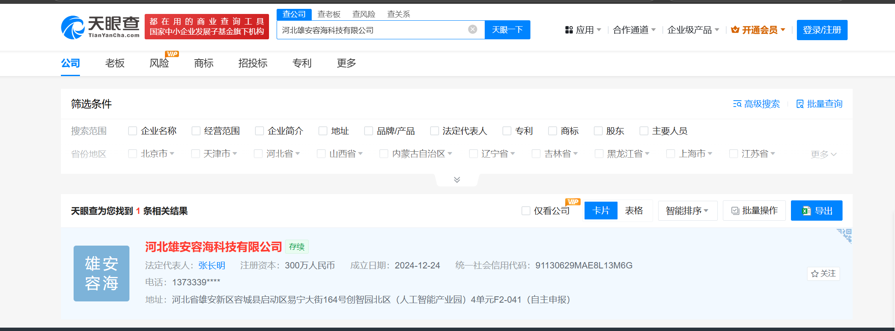This screenshot has height=331, width=895.
Task: Click the star follow icon
Action: pos(815,274)
